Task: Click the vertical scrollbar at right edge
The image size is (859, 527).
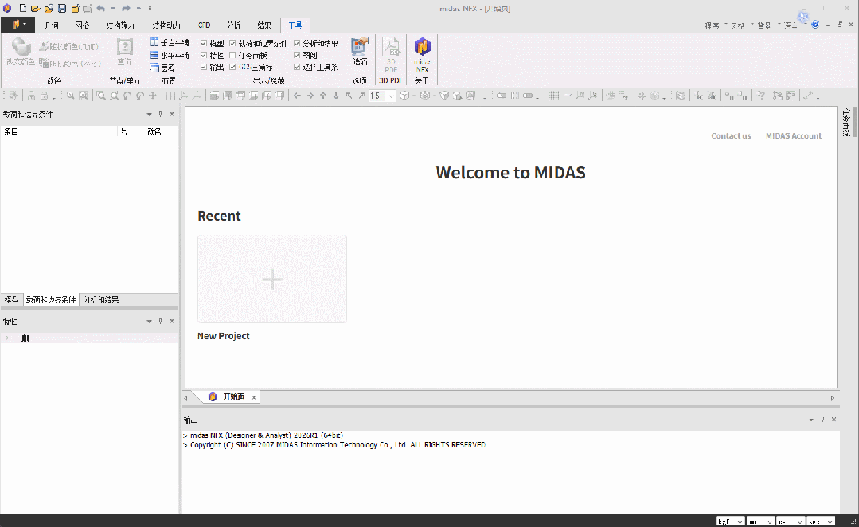Action: (856, 122)
